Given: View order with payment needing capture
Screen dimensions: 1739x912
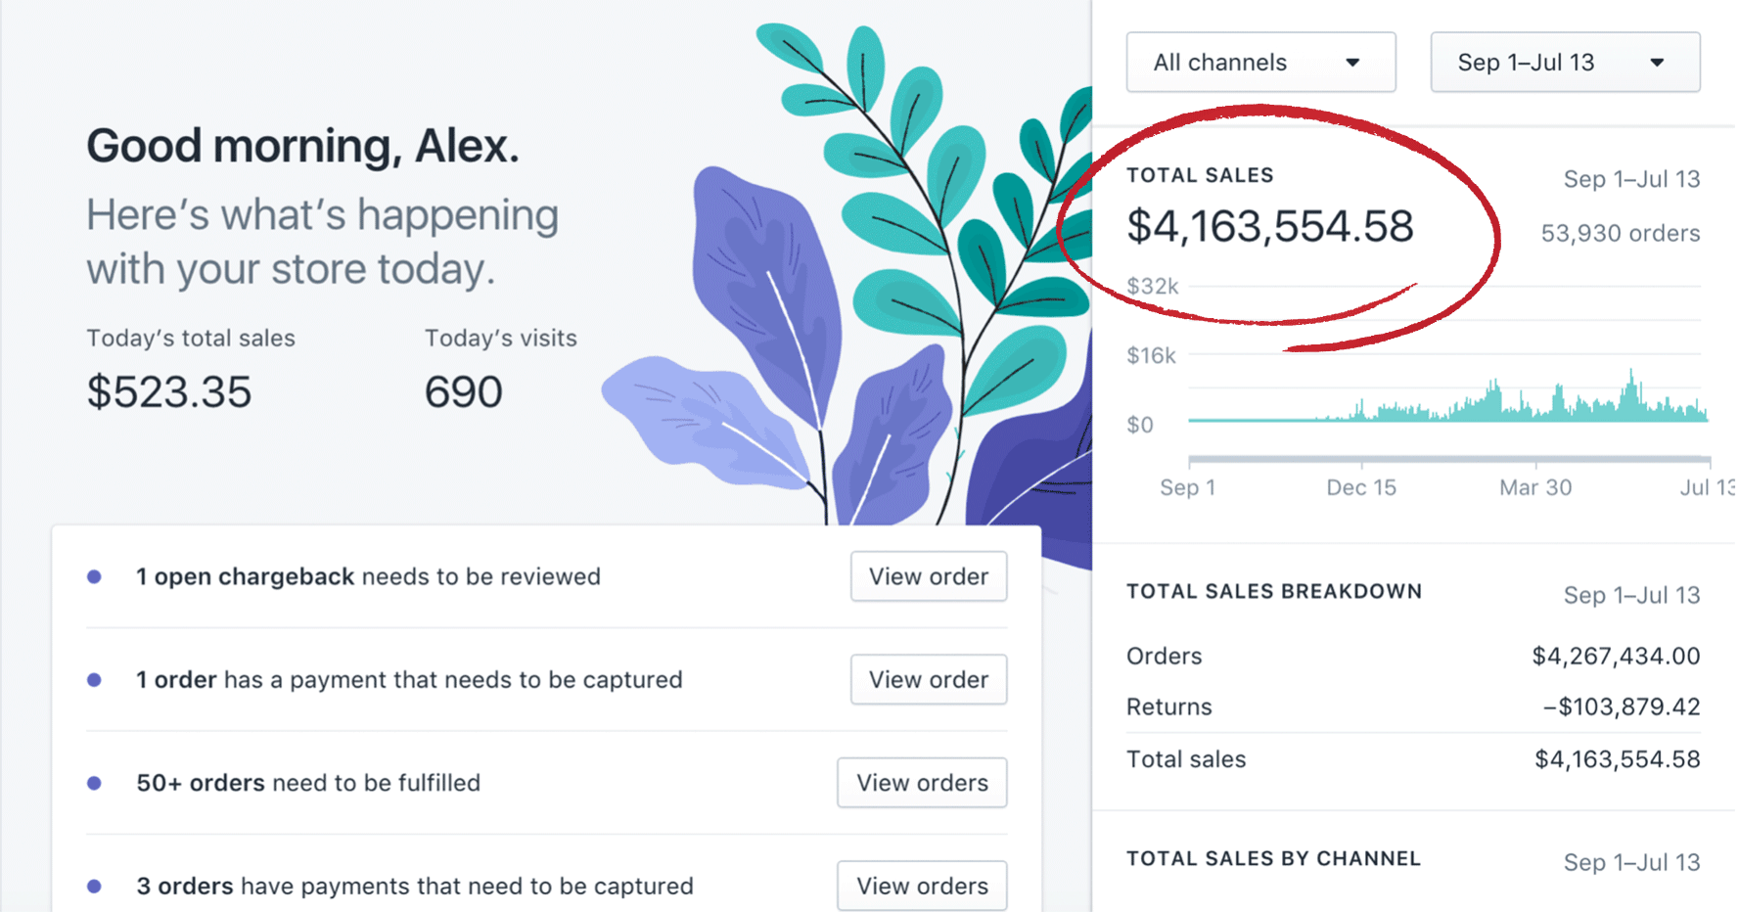Looking at the screenshot, I should pos(928,679).
